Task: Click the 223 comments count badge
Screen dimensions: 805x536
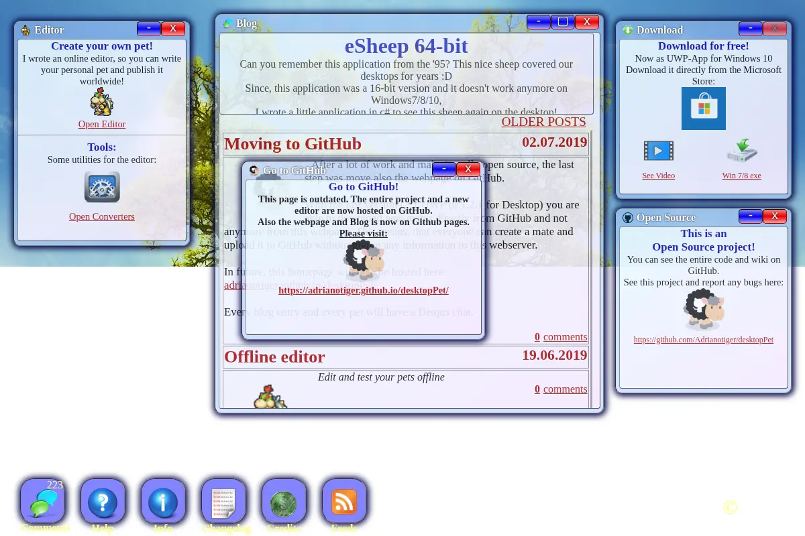Action: point(55,485)
